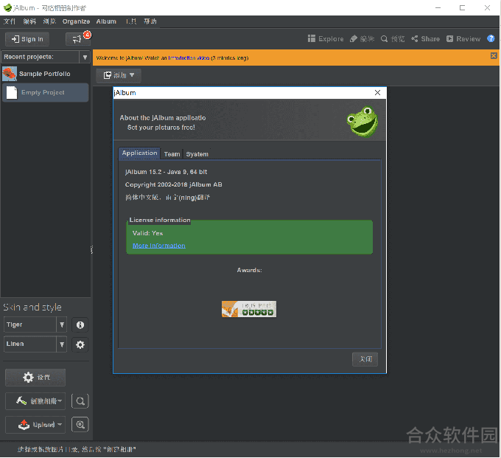Open the Preview magnifier toolbar item
Screen dimensions: 501x458
(393, 38)
